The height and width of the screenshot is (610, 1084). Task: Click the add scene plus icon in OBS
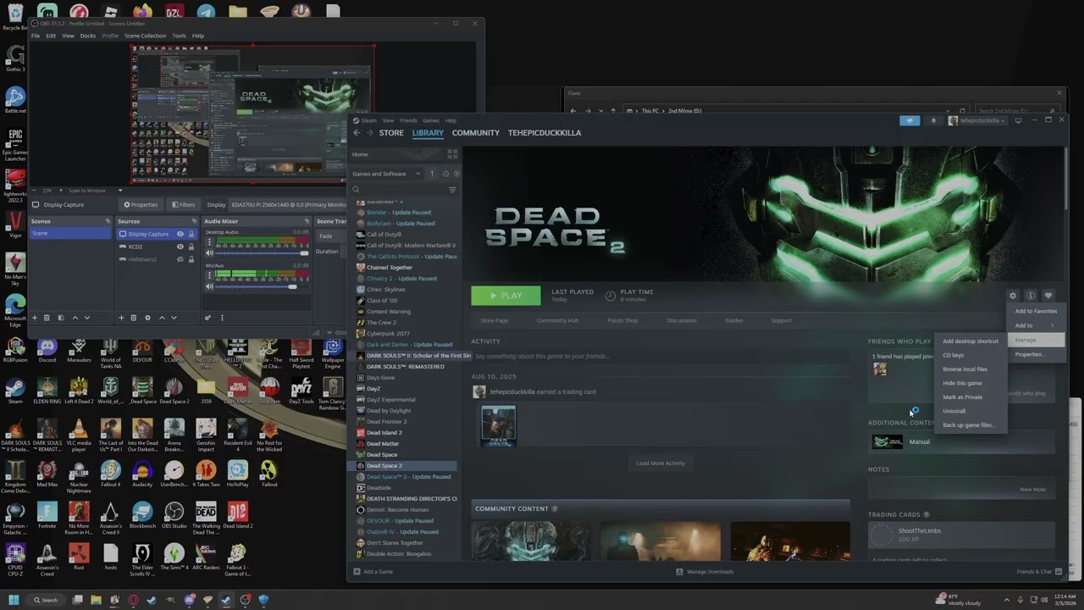point(35,318)
